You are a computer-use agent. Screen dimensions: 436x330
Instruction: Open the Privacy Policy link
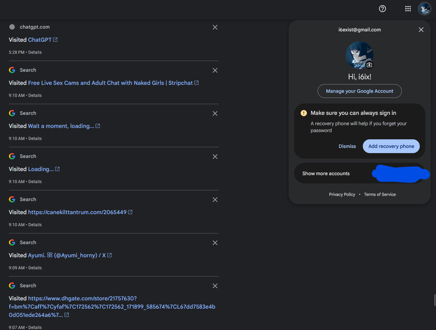click(x=342, y=194)
